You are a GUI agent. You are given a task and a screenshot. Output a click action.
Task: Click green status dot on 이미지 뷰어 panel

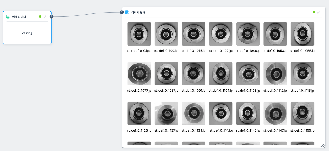click(x=314, y=12)
